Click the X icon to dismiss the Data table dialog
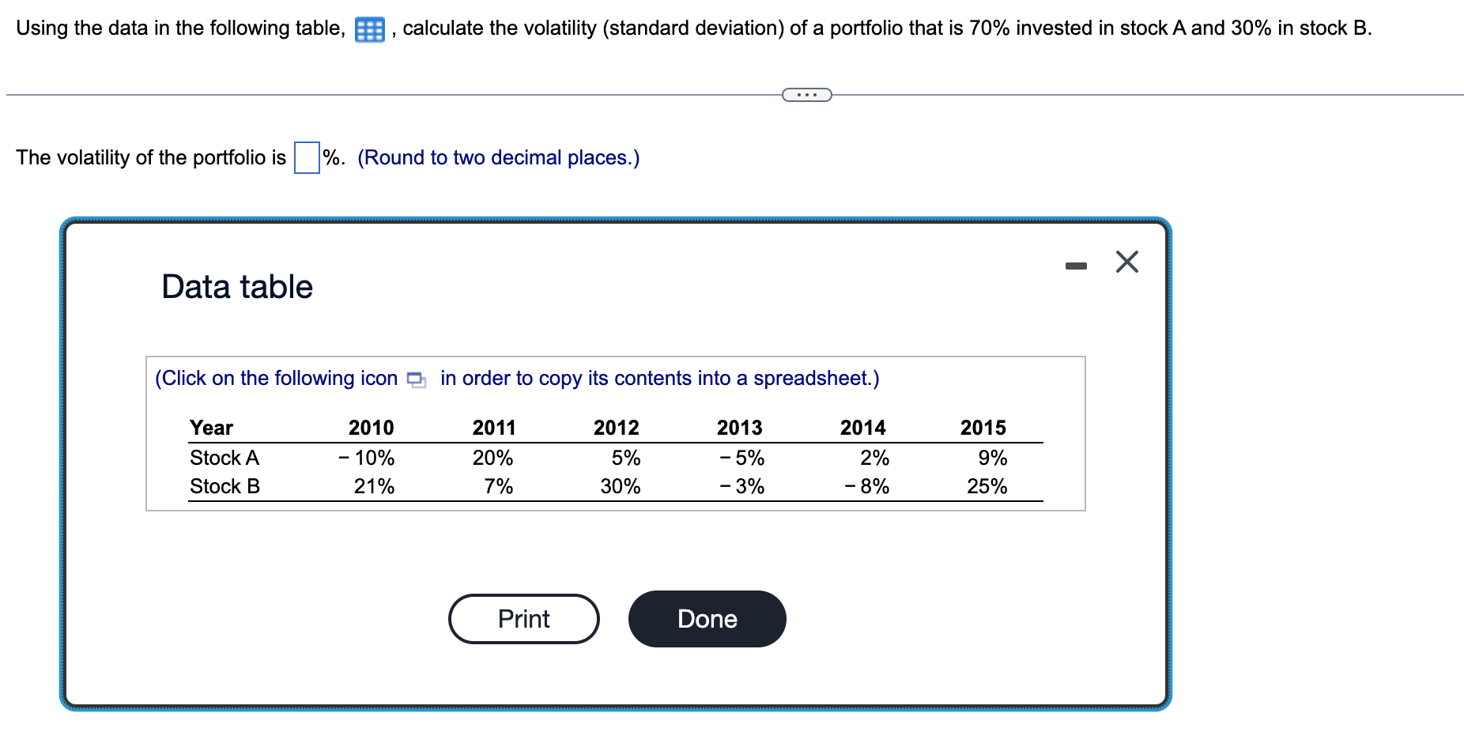This screenshot has width=1464, height=732. 1126,262
